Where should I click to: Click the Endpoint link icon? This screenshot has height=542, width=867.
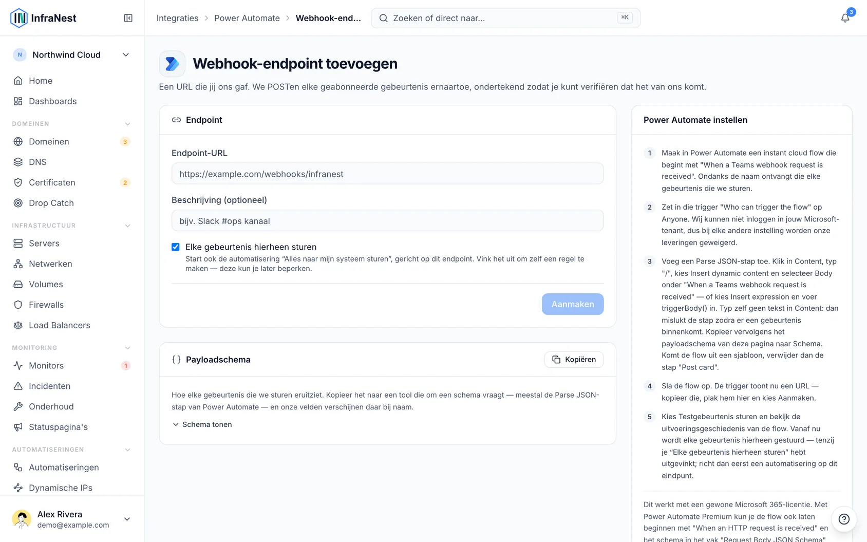coord(176,120)
